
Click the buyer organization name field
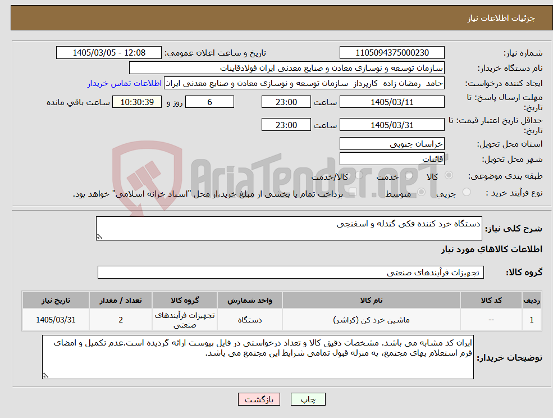point(286,68)
